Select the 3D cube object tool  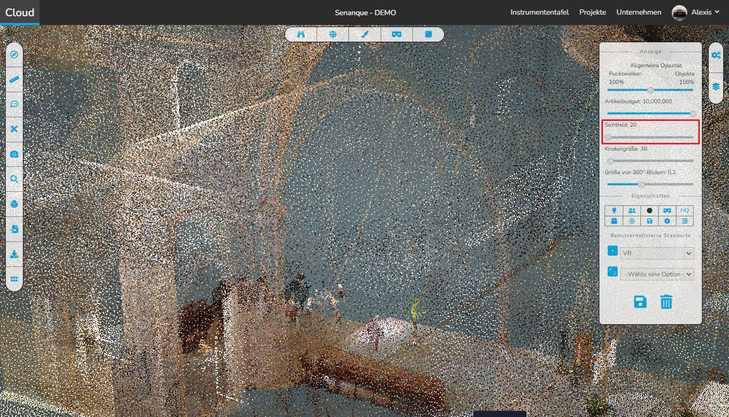[x=14, y=204]
